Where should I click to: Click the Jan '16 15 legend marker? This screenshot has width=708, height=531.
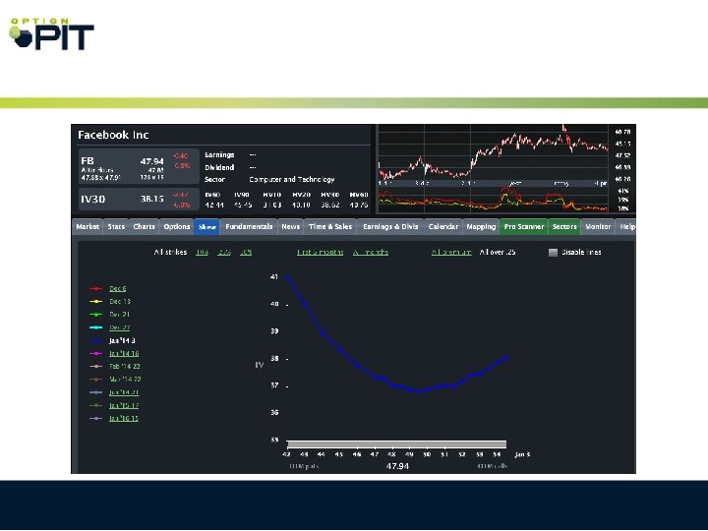point(95,419)
